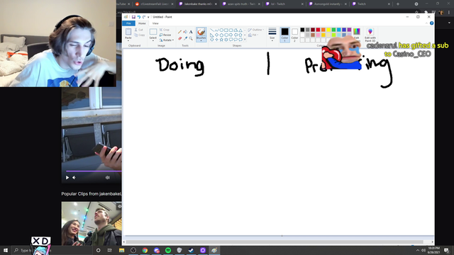
Task: Open Edit colors rainbow icon
Action: (357, 31)
